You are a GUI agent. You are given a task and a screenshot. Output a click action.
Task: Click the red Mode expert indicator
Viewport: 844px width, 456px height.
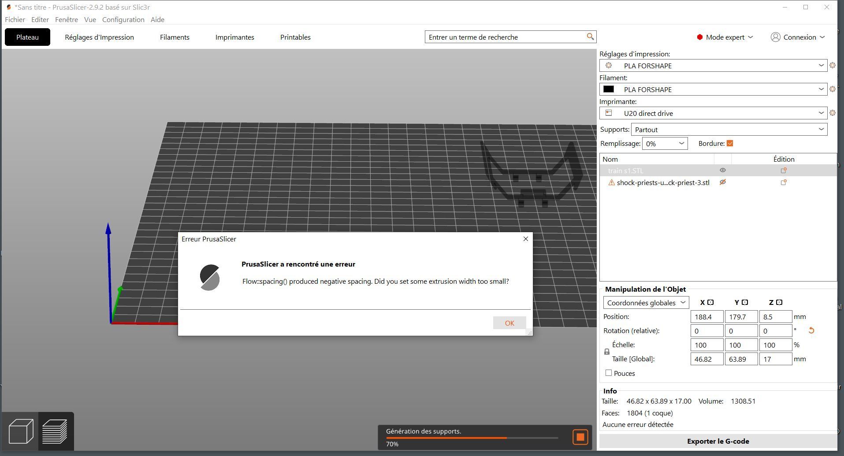(x=699, y=37)
